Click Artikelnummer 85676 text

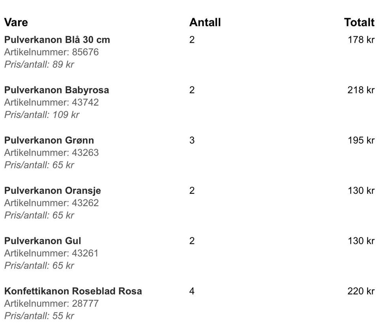click(x=51, y=52)
